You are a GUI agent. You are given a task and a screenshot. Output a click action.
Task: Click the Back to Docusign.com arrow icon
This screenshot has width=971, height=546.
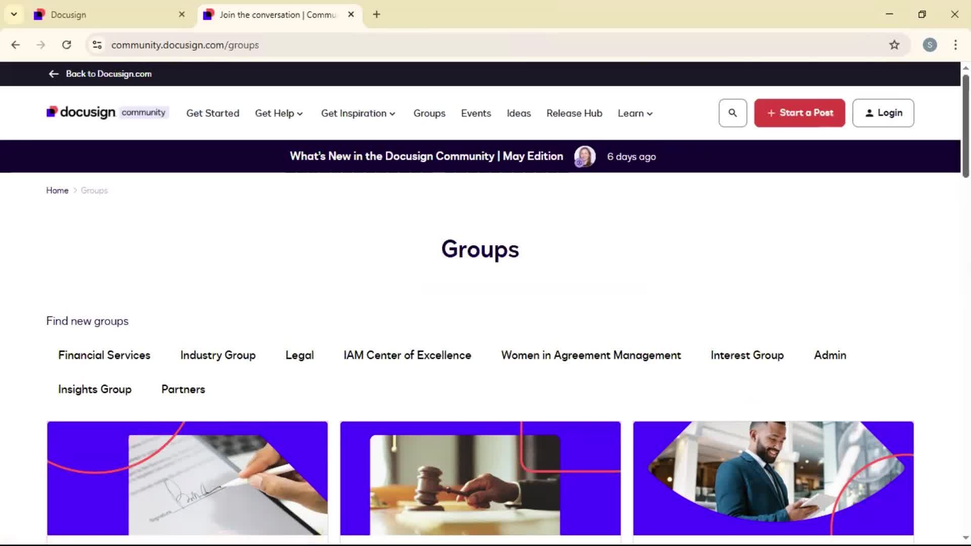pos(54,74)
